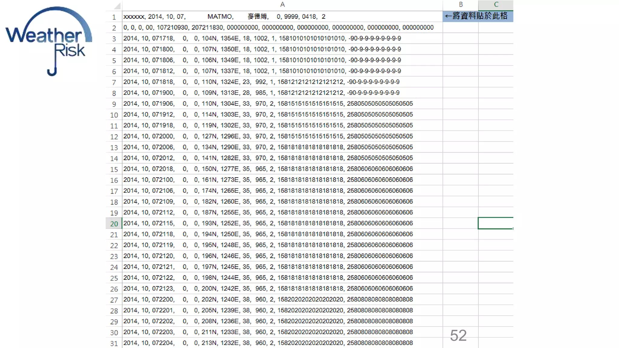This screenshot has height=348, width=619.
Task: Select column A header
Action: coord(282,5)
